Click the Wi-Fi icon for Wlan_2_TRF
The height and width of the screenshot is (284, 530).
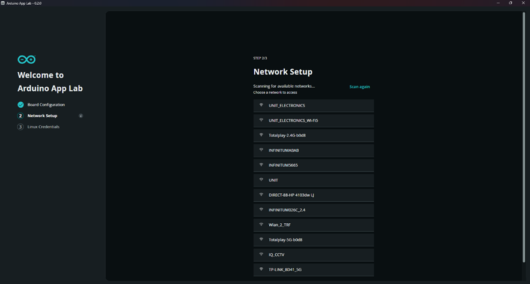(261, 225)
